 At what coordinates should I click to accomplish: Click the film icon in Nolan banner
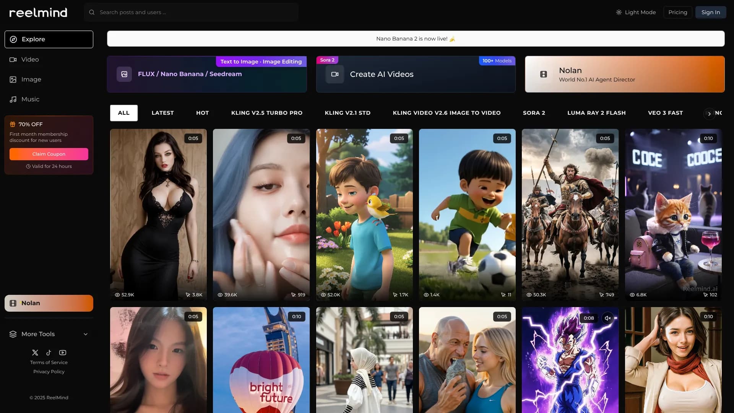coord(543,74)
